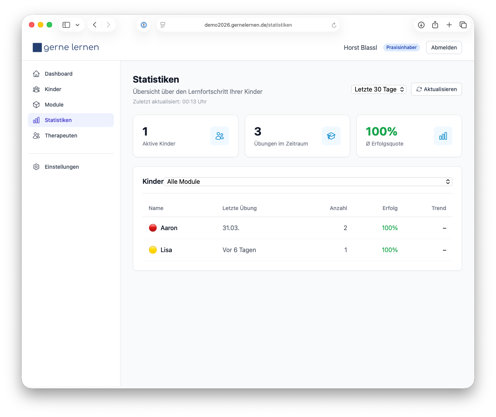Click the Erfolgsquote bar chart icon

(443, 136)
